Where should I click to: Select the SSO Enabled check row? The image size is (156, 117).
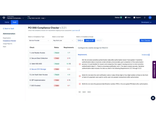click(x=52, y=85)
